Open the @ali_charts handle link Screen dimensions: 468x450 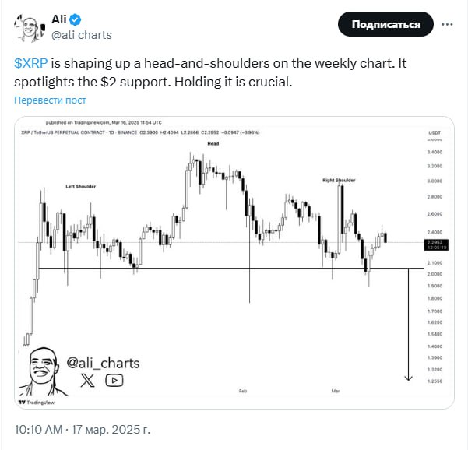point(82,35)
